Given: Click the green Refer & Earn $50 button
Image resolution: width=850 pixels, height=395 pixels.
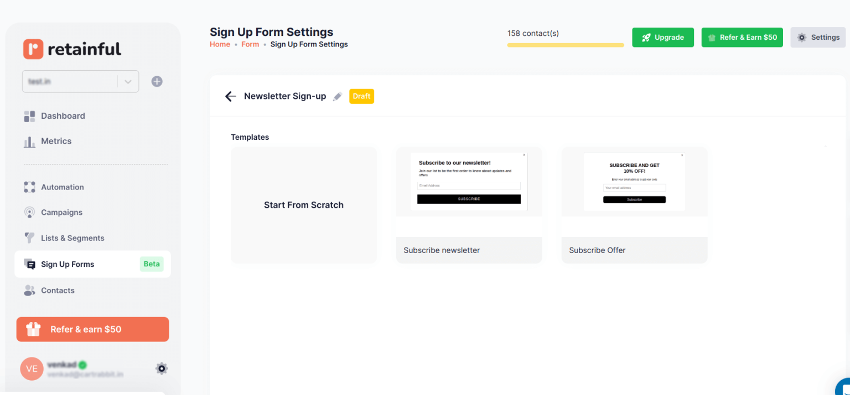Looking at the screenshot, I should coord(742,37).
